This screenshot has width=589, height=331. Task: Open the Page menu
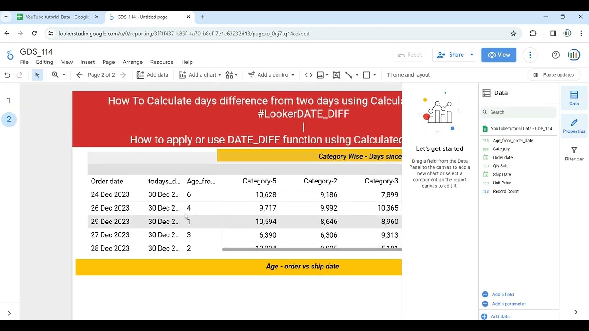coord(109,62)
